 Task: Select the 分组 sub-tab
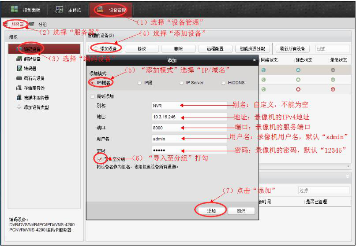[x=38, y=24]
